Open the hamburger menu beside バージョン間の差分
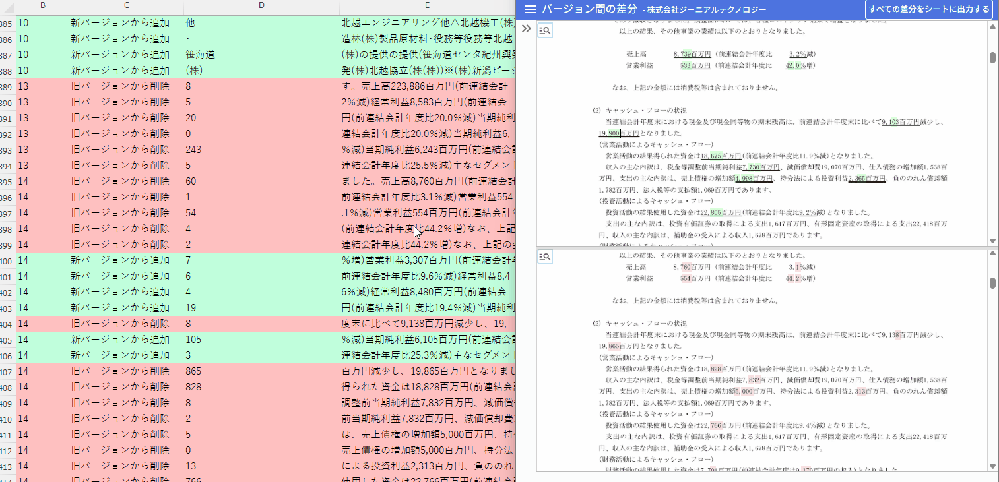999x482 pixels. pyautogui.click(x=530, y=9)
